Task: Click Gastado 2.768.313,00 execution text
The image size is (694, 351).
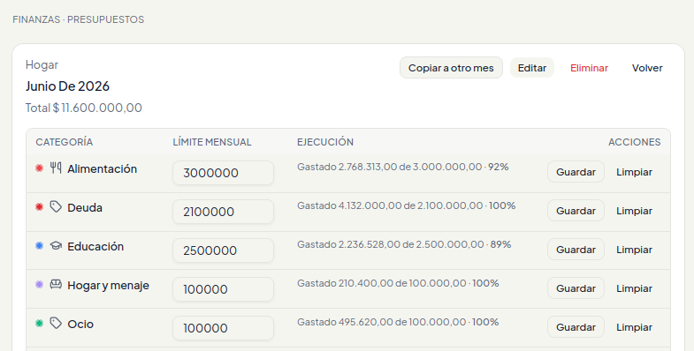Action: 403,167
